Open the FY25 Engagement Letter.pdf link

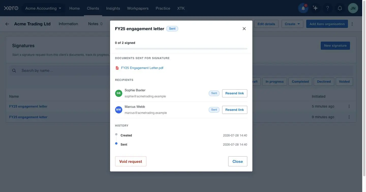coord(142,68)
